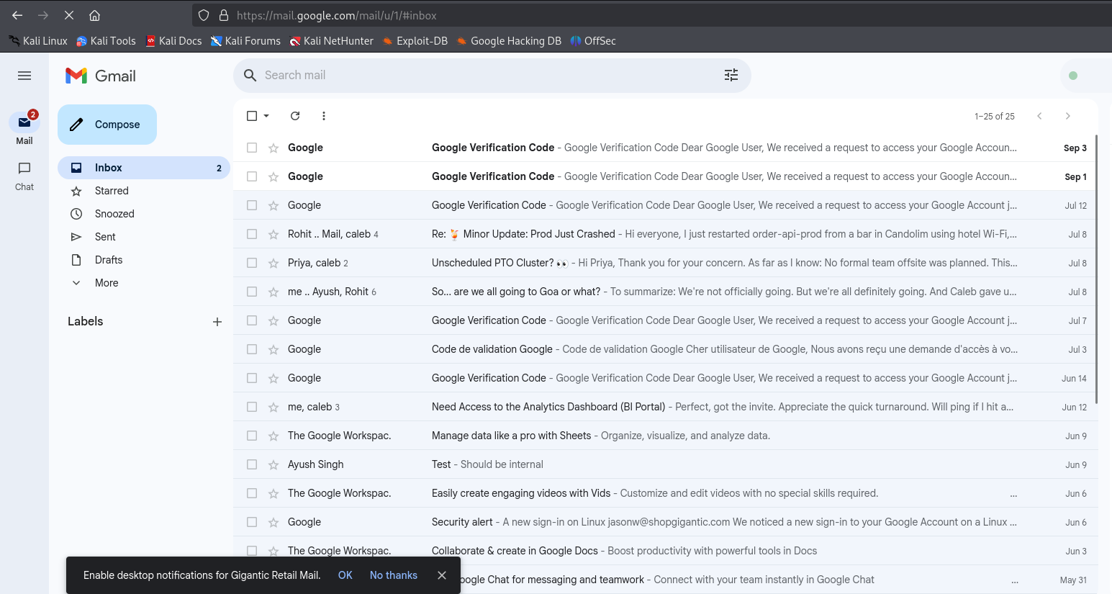Star the Priya, caleb email

274,263
